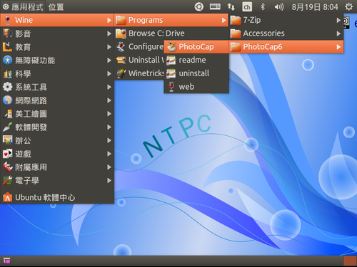This screenshot has width=357, height=267.
Task: Click the date and time 8月19日 8:04
Action: tap(315, 7)
